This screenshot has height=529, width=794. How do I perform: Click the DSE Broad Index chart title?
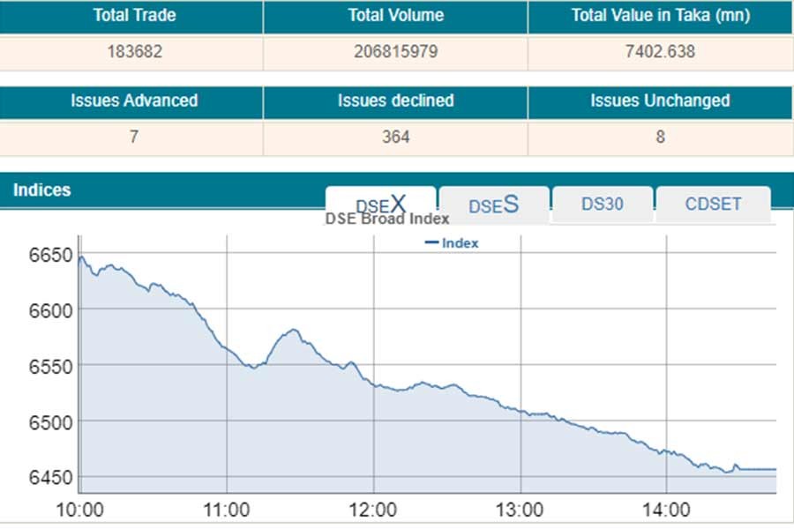(x=387, y=219)
